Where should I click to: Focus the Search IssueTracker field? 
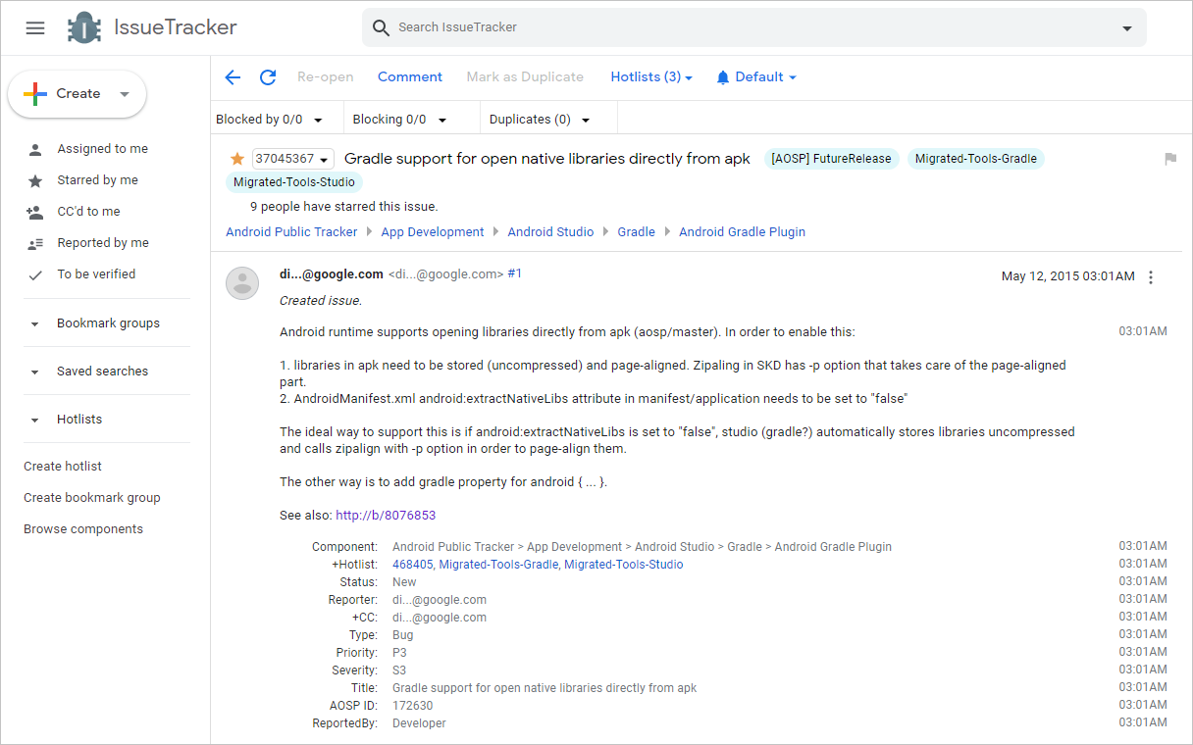tap(753, 27)
